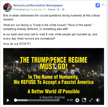This screenshot has width=108, height=107.
Task: Play the video with the play button
Action: tap(8, 100)
